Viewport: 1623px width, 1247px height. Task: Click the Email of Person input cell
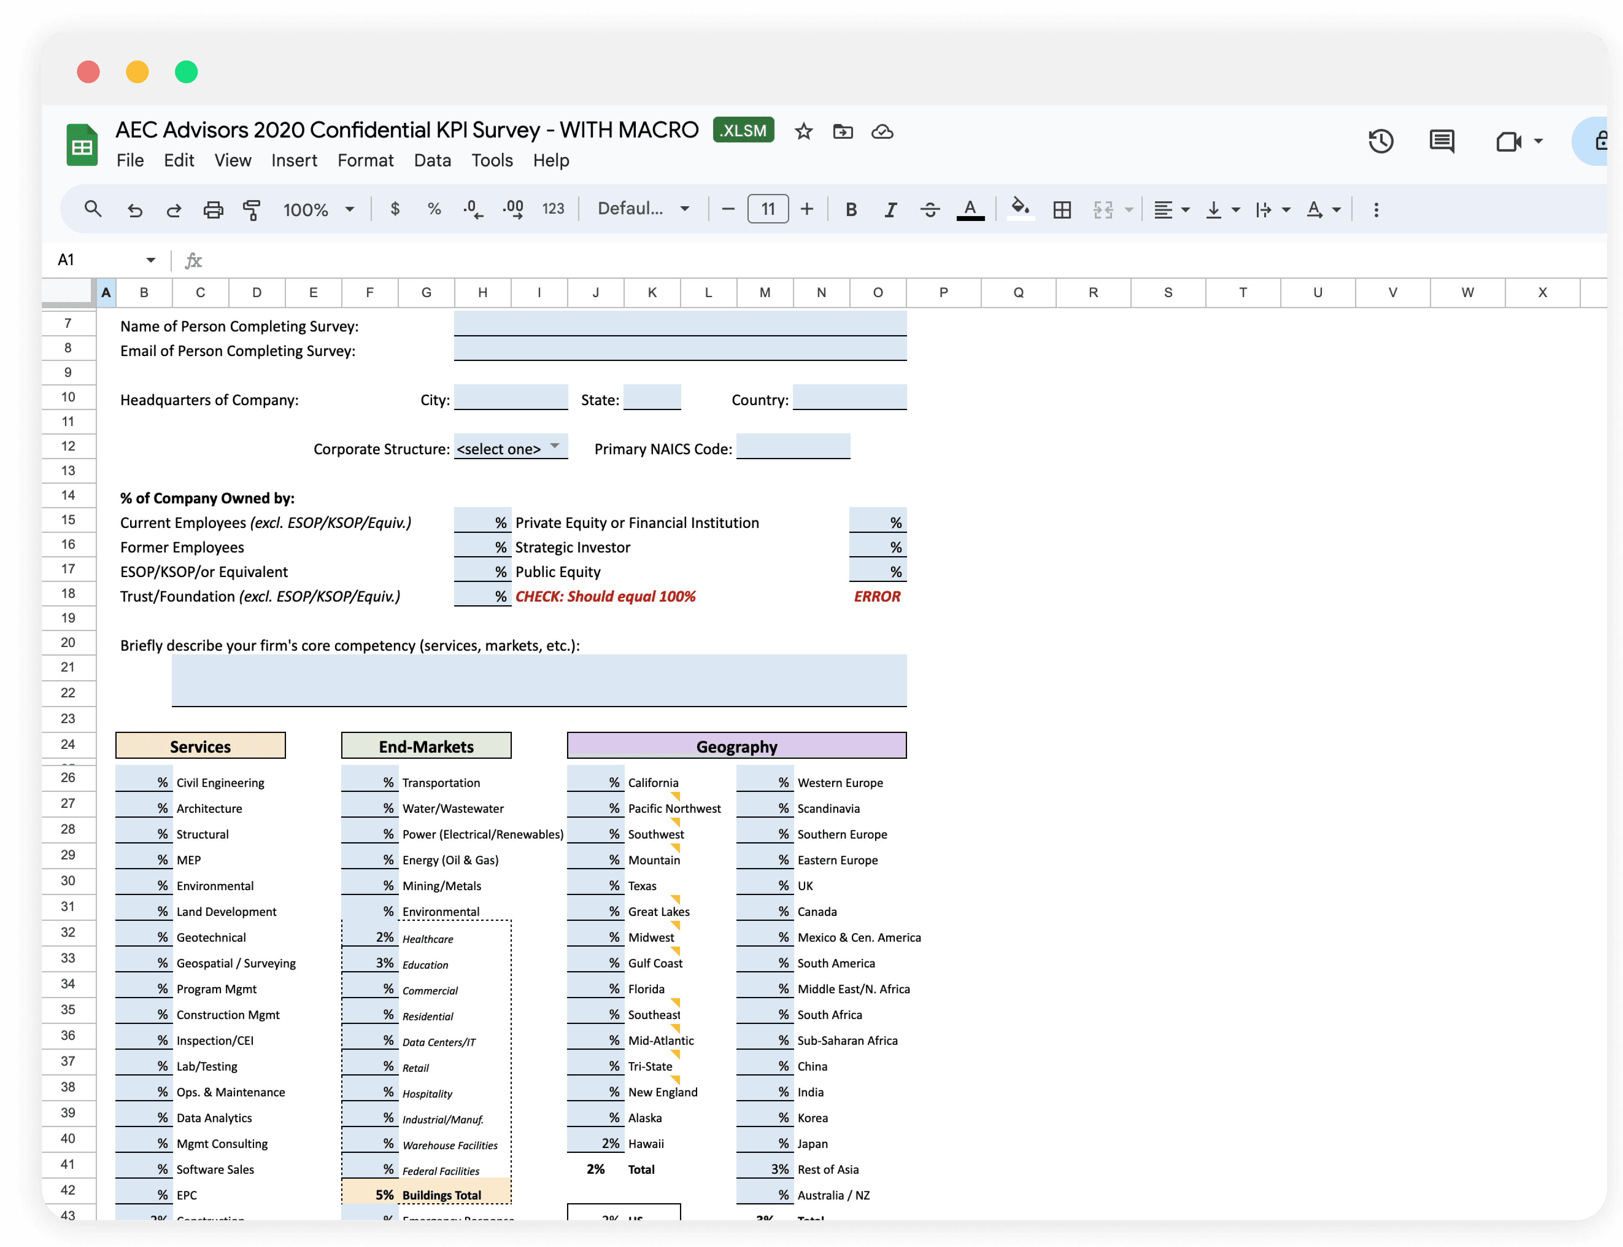point(680,348)
